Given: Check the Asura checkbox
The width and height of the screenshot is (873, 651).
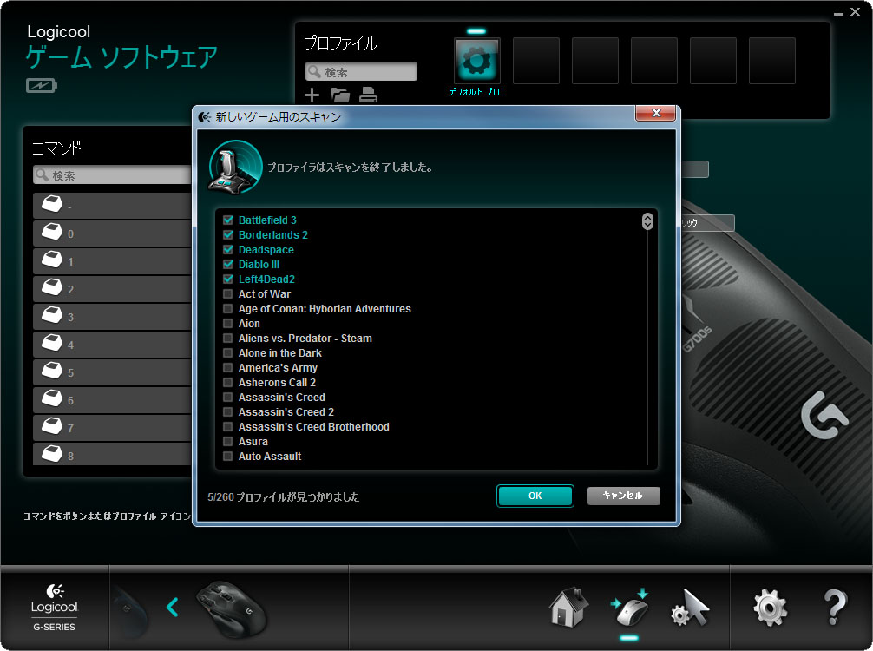Looking at the screenshot, I should [227, 441].
